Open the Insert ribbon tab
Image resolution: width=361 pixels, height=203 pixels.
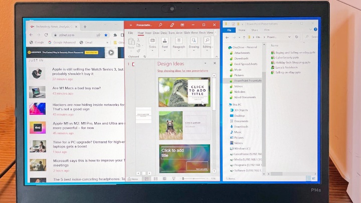tap(148, 33)
